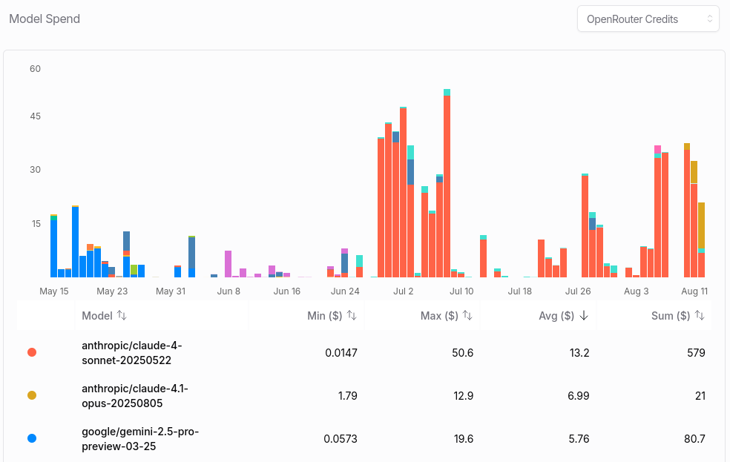
Task: Click sort arrows beside Sum ($) header
Action: (700, 315)
